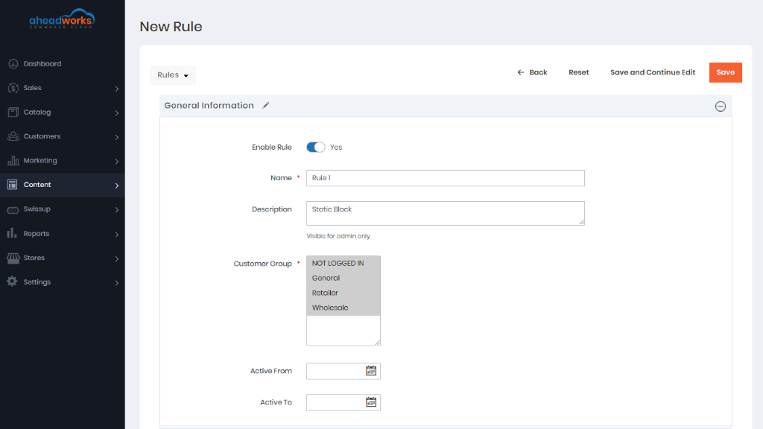Open the Dashboard icon in sidebar
This screenshot has height=429, width=763.
[x=13, y=64]
